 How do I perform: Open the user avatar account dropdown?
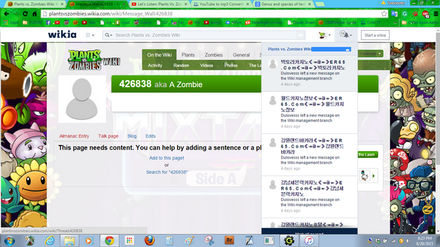pos(324,35)
